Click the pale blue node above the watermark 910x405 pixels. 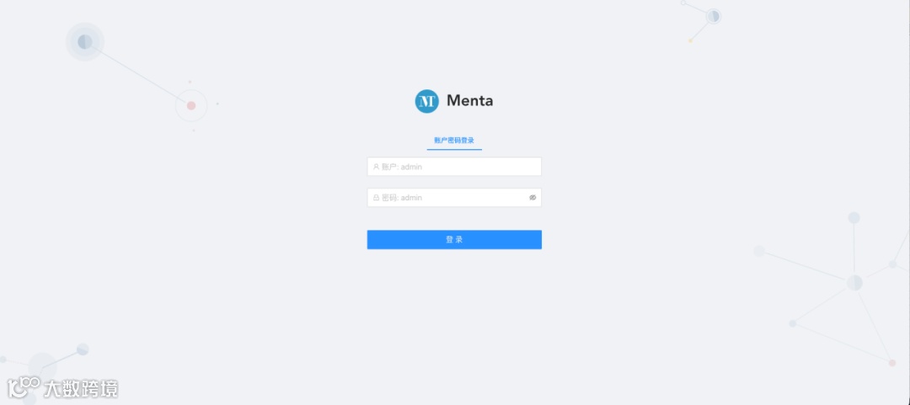tap(83, 349)
